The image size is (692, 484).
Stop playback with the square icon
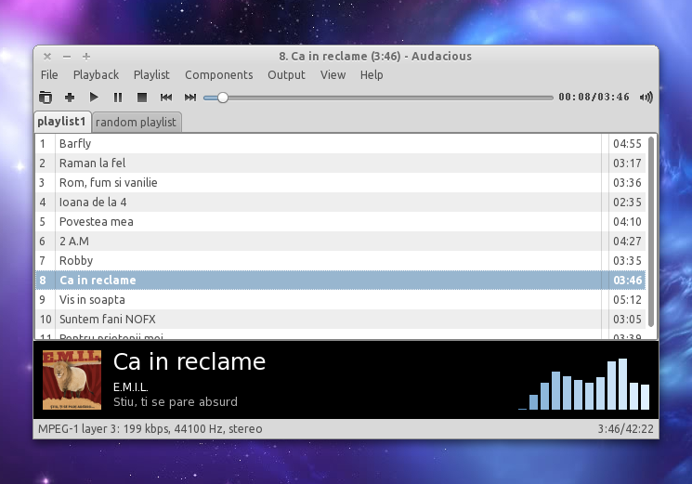point(142,97)
